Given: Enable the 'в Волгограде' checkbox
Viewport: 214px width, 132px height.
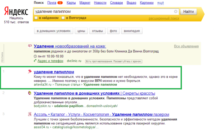Looking at the screenshot, I should coord(63,18).
